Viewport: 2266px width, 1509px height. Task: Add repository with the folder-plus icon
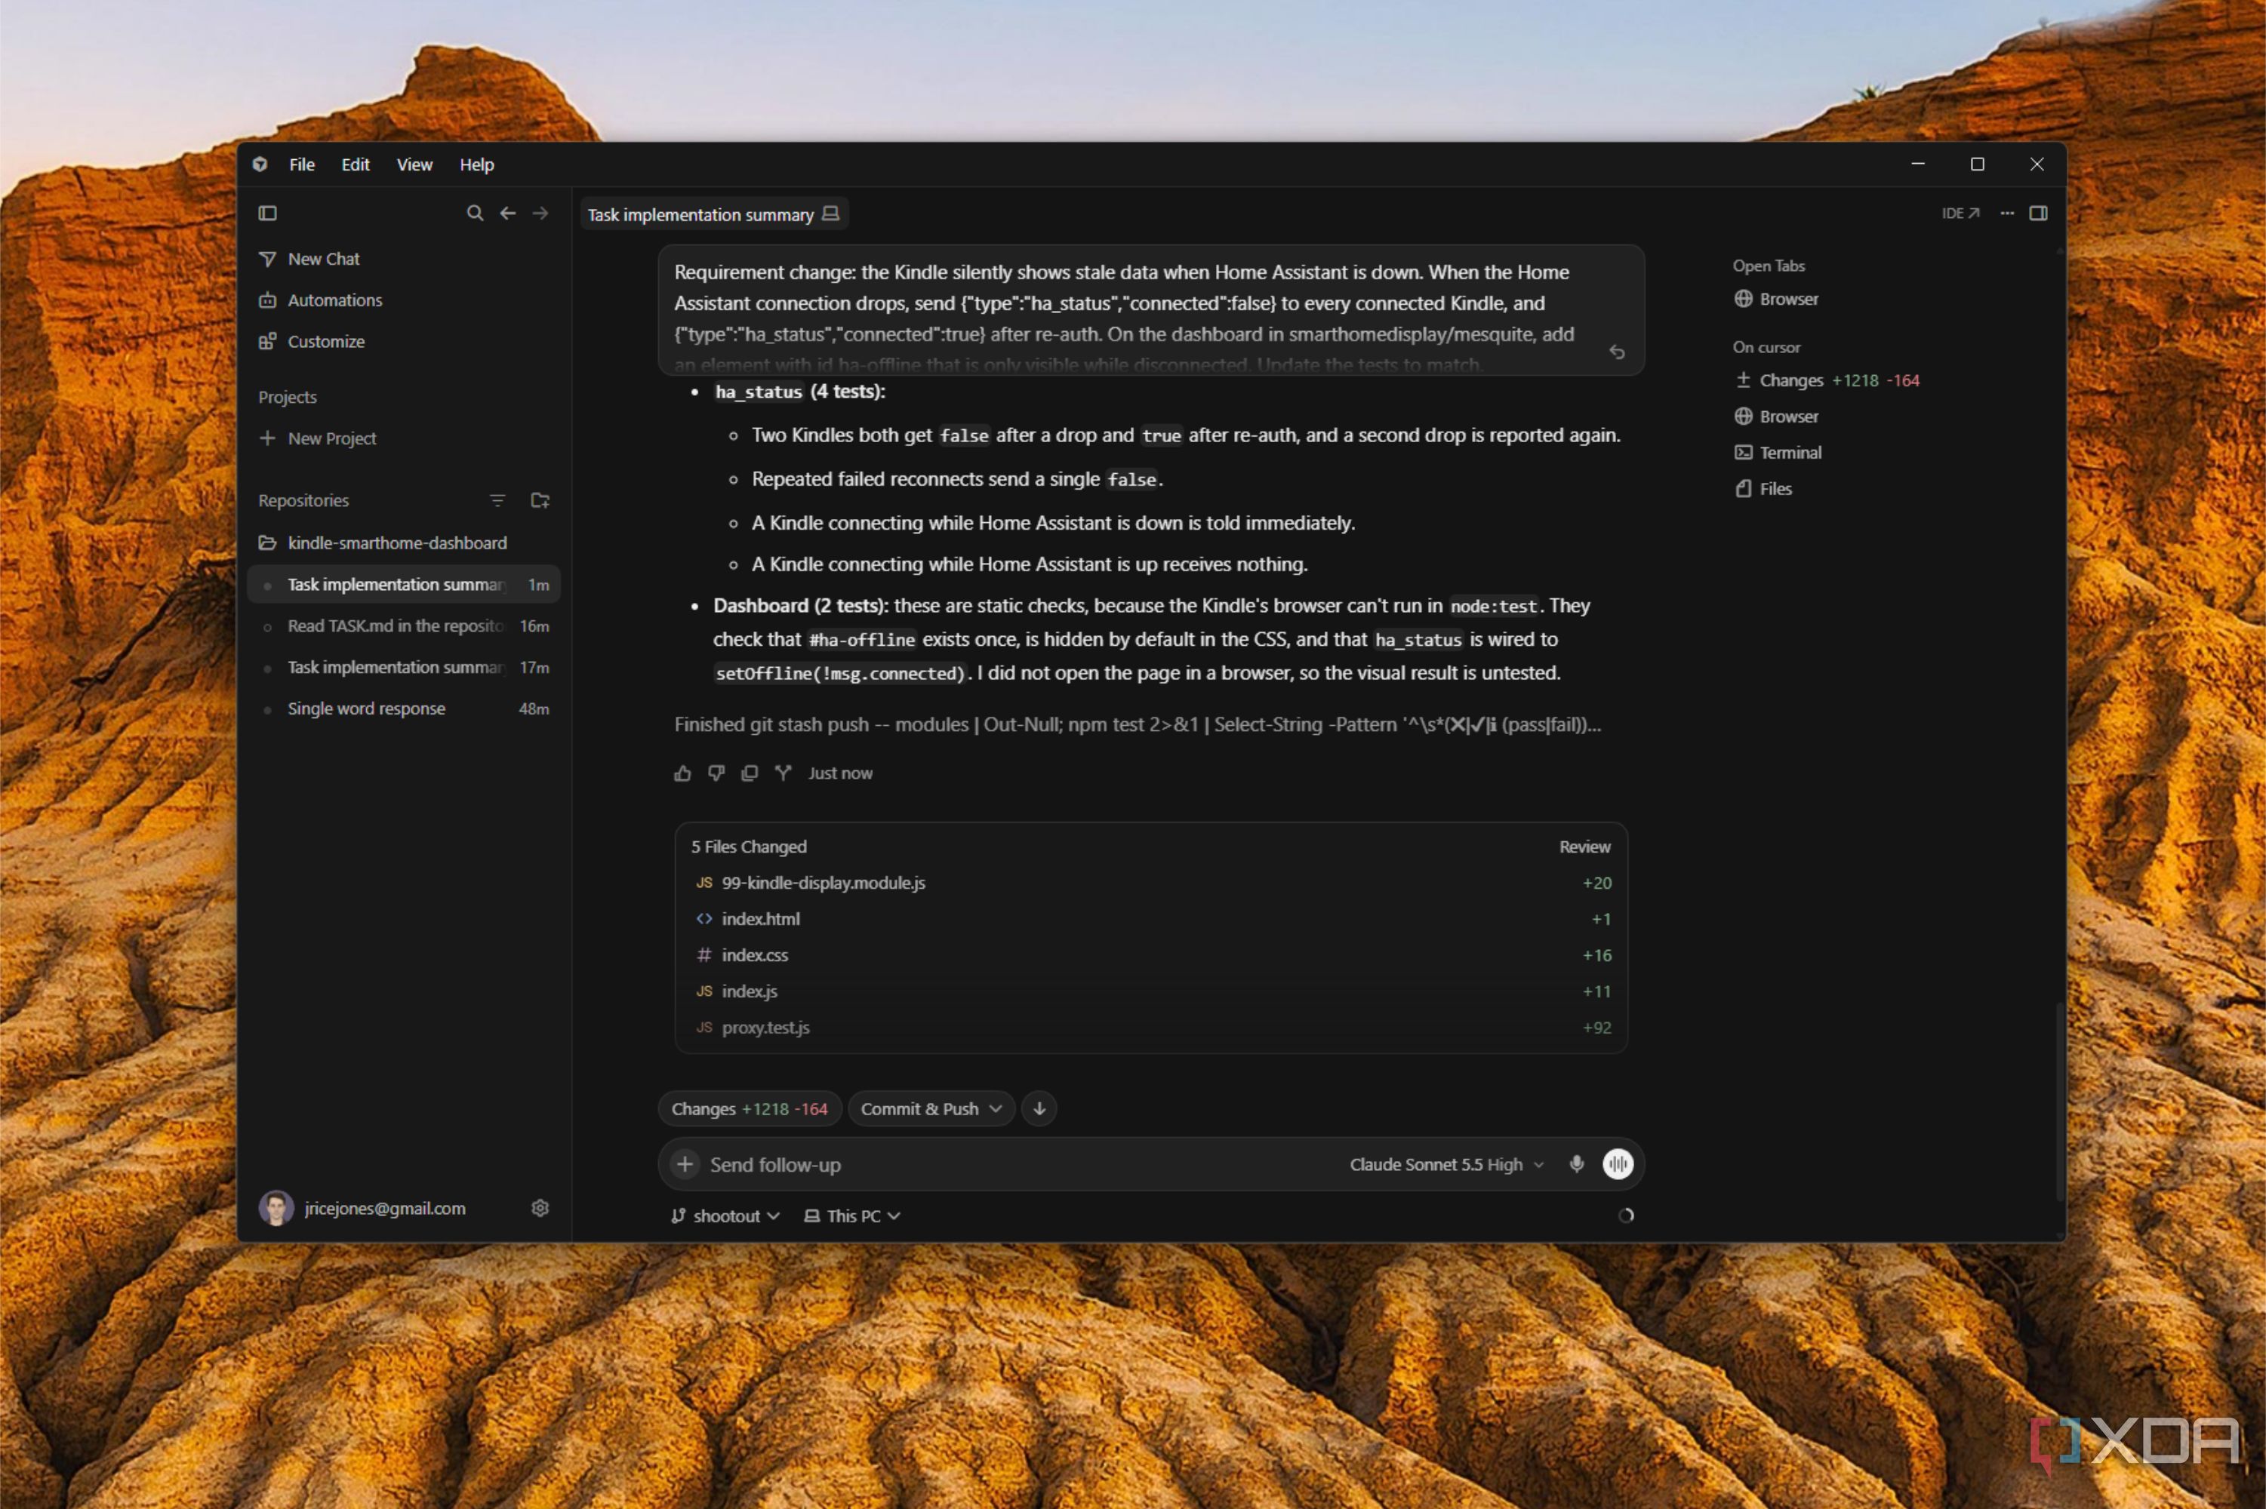click(540, 500)
